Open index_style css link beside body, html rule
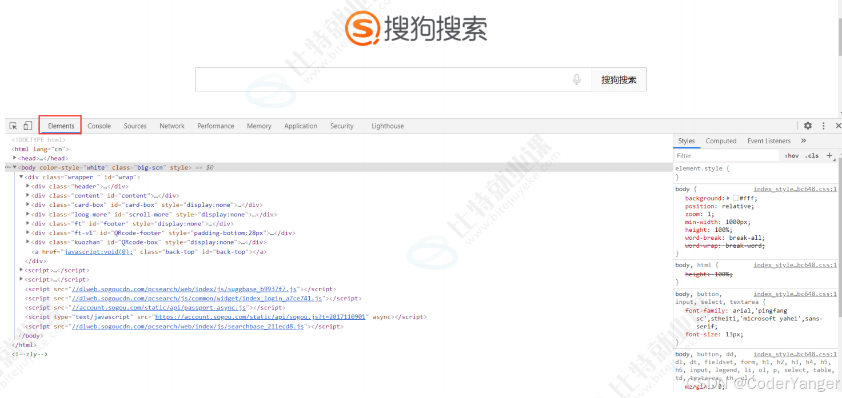Image resolution: width=842 pixels, height=398 pixels. [795, 265]
